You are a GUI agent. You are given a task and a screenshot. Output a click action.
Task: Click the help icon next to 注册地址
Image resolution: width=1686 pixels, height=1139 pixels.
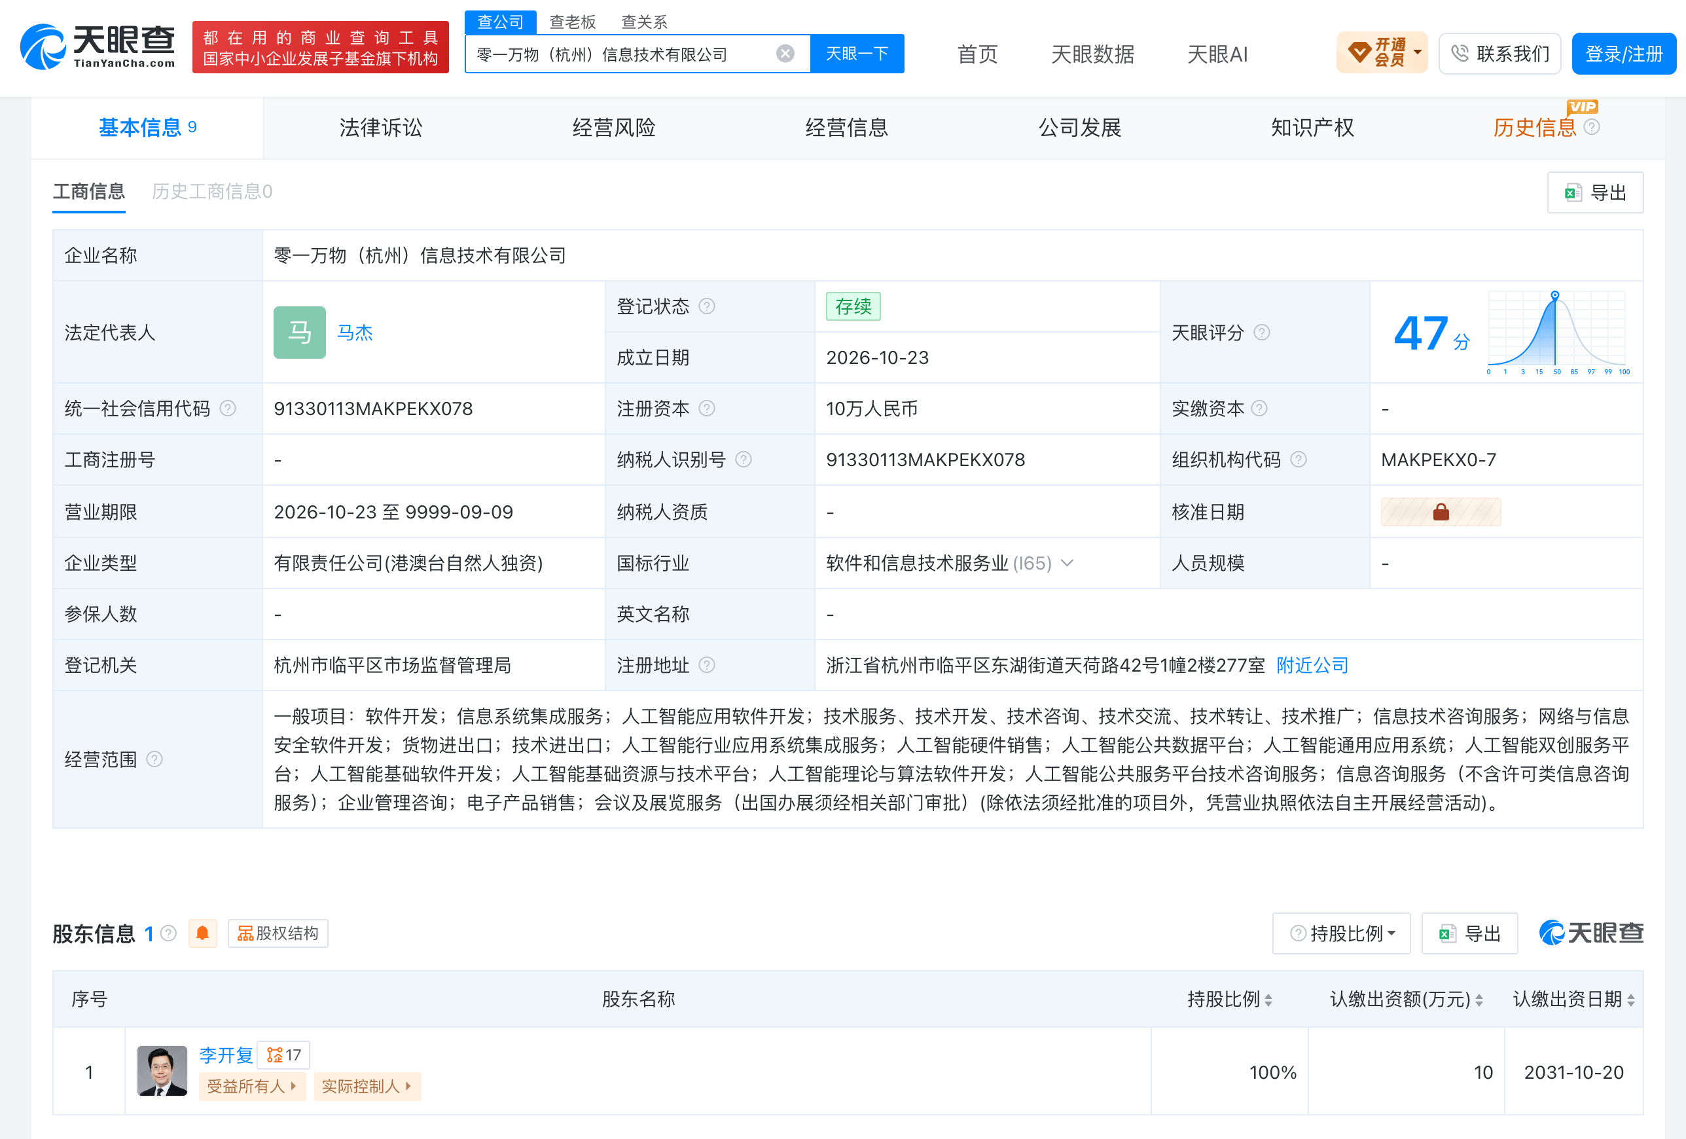[707, 664]
